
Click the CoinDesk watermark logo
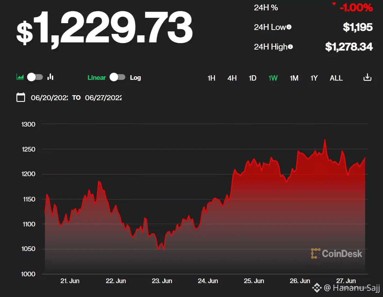(337, 254)
